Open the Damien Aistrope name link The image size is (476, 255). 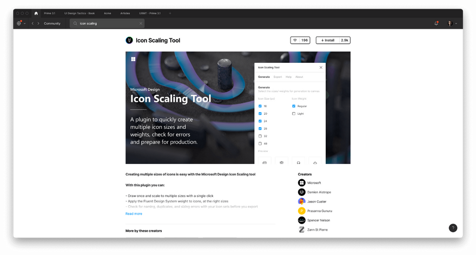(319, 192)
